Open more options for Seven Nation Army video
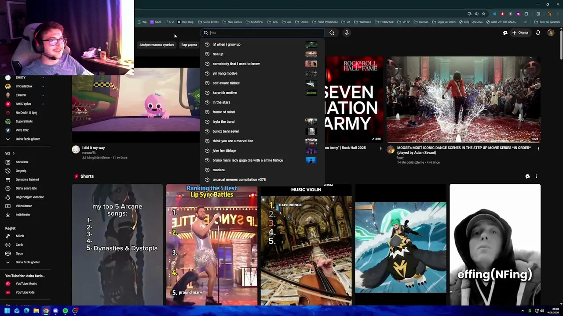Image resolution: width=563 pixels, height=316 pixels. (x=381, y=149)
